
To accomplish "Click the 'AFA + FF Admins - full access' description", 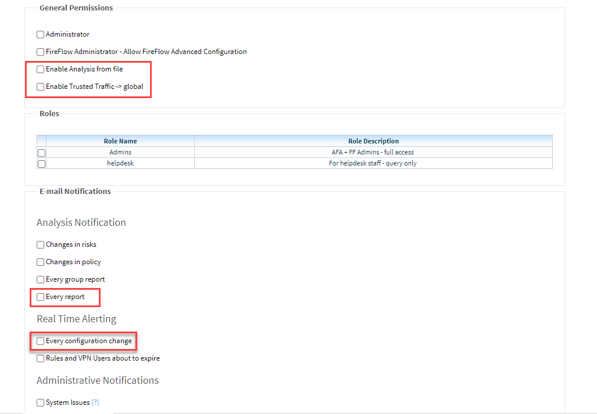I will point(373,152).
